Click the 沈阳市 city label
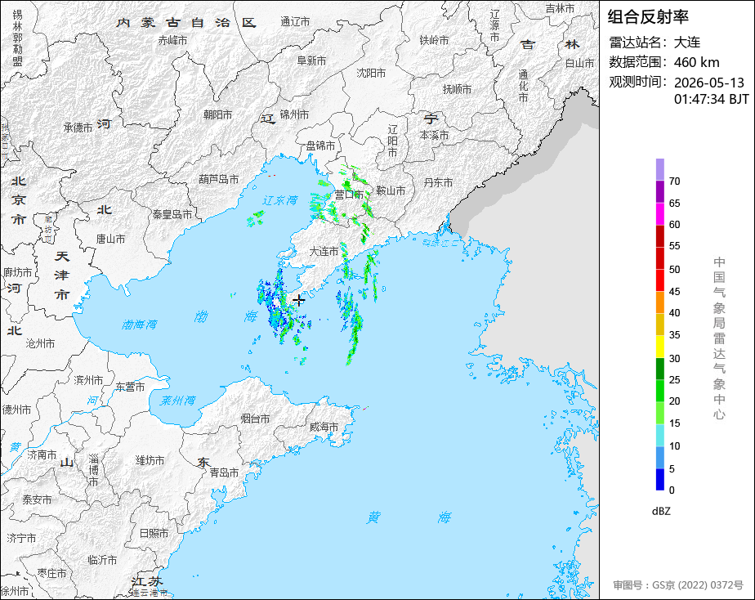Viewport: 755px width, 600px height. click(371, 73)
